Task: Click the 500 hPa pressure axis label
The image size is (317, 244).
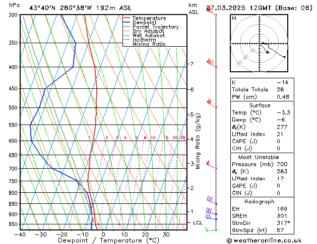Action: [13, 107]
